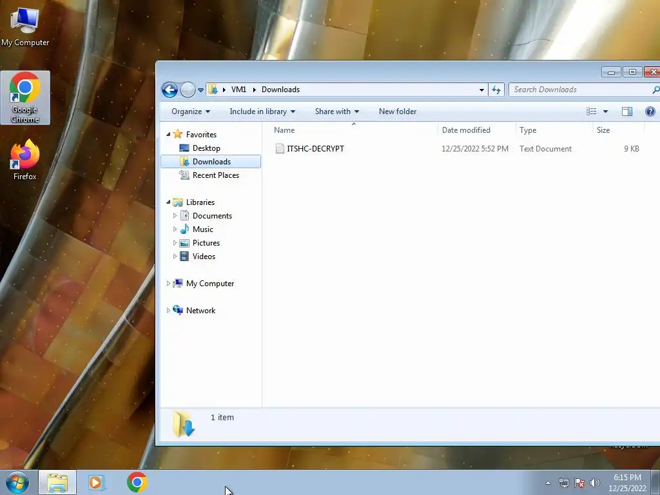Click the Explorer forward arrow button

(188, 90)
